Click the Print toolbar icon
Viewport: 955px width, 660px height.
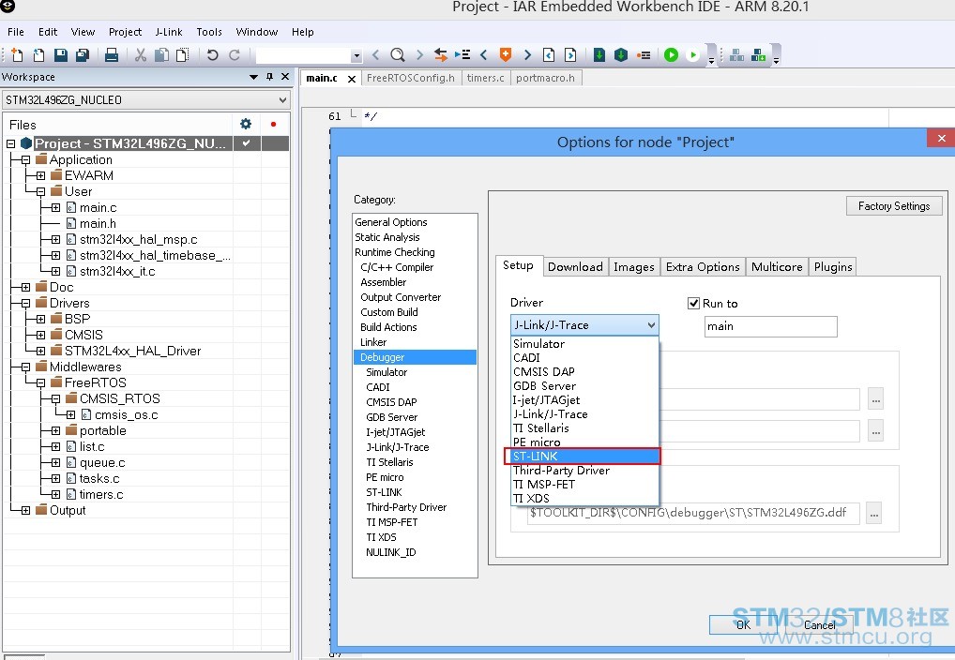point(112,54)
